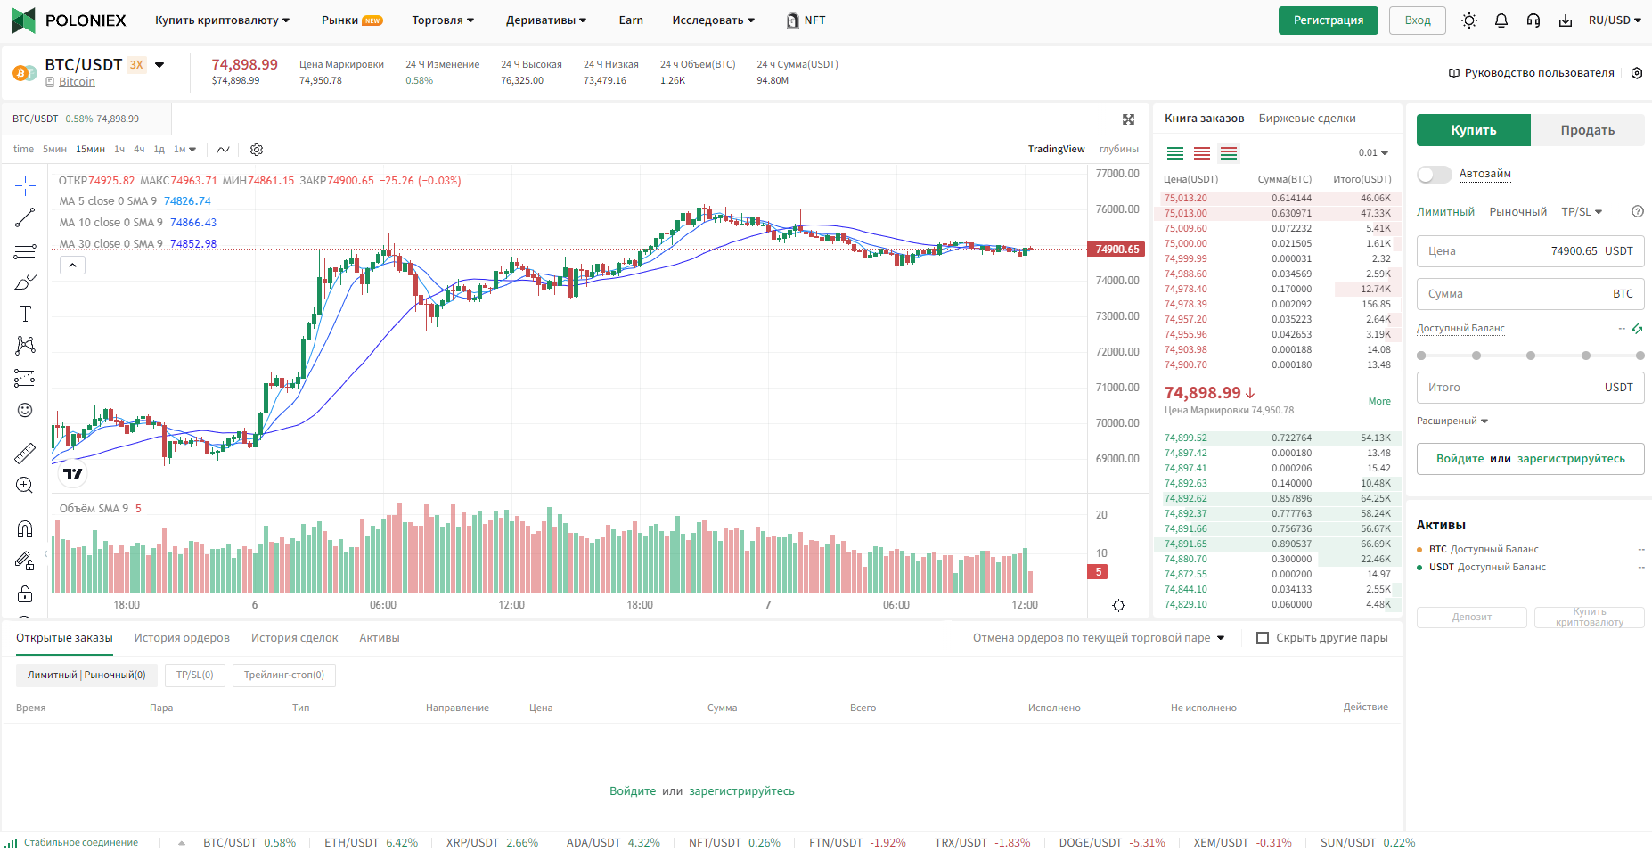Image resolution: width=1652 pixels, height=851 pixels.
Task: Click Трейлинг-стоп(0) filter button
Action: [x=284, y=675]
